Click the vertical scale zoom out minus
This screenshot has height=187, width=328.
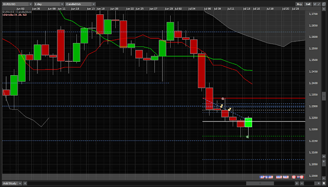coord(324,178)
